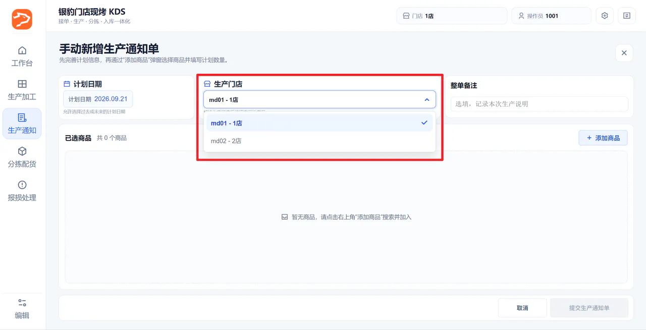Open the 门店 1店 selector
The image size is (646, 330).
point(452,16)
